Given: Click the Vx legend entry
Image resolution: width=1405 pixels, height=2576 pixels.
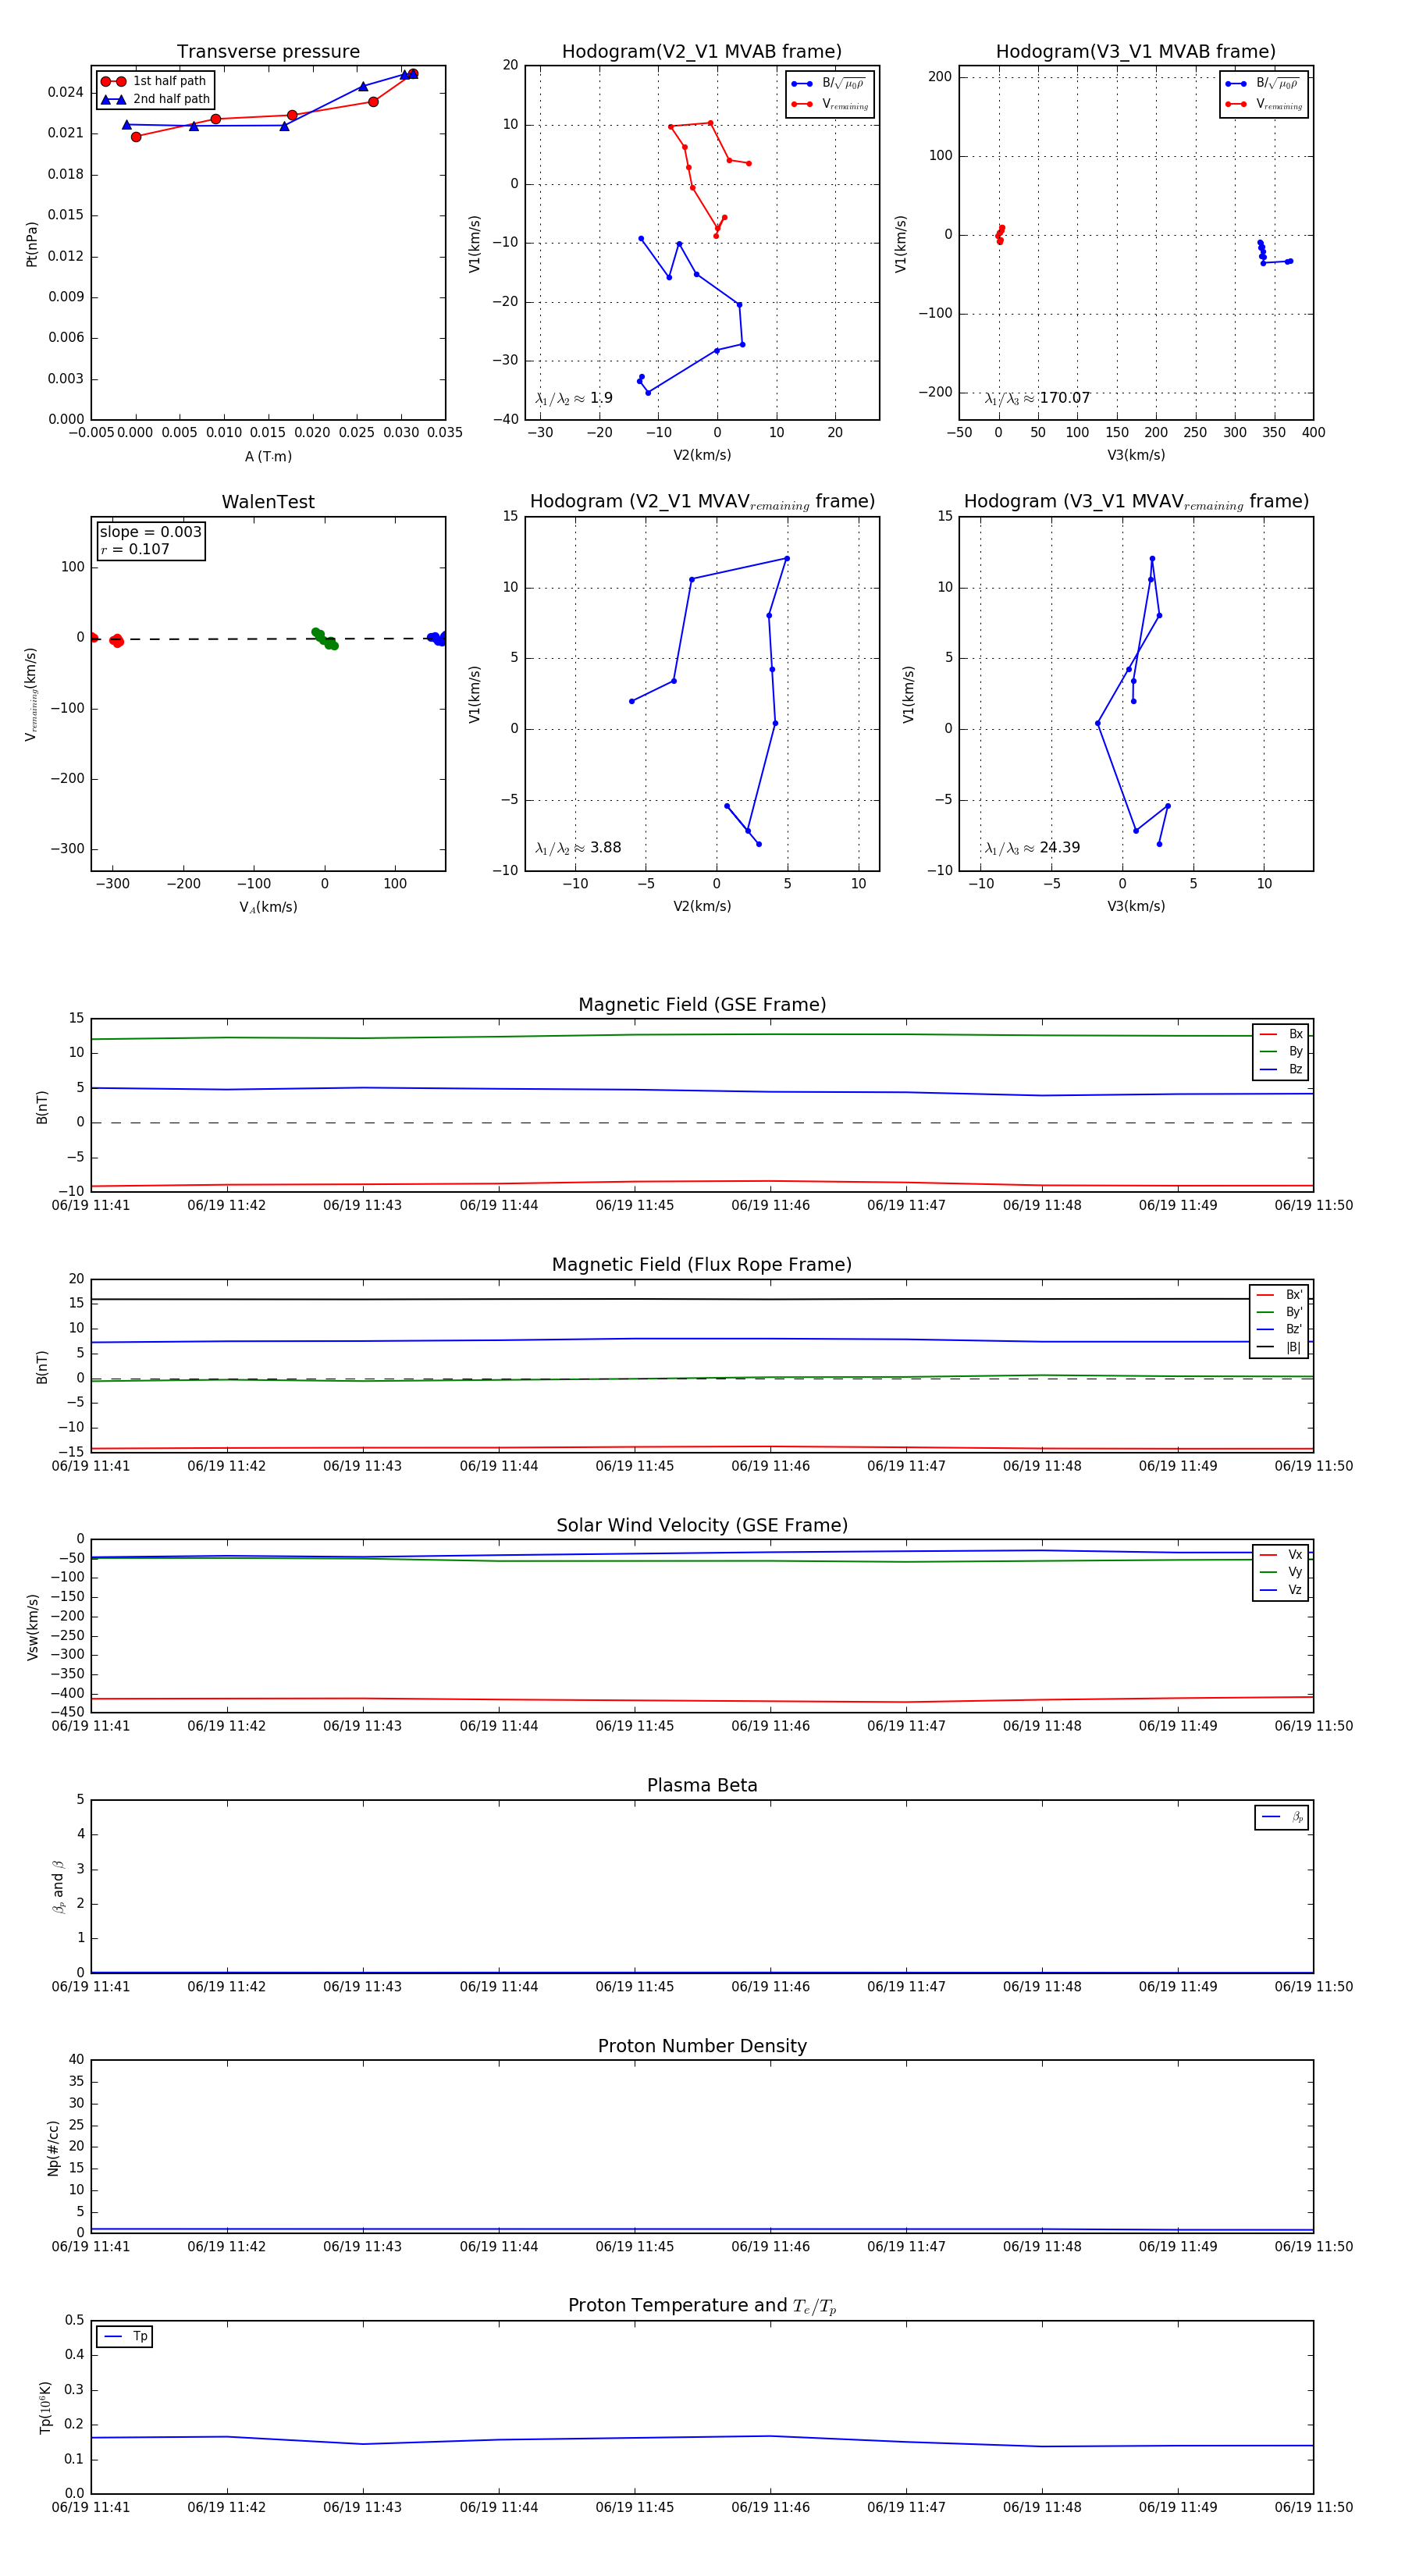Looking at the screenshot, I should [x=1281, y=1555].
